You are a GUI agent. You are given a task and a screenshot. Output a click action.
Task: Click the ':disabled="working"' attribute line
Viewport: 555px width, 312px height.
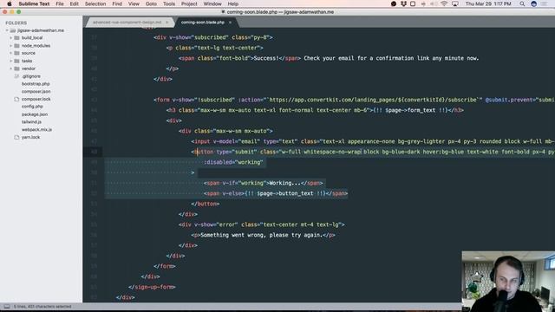click(233, 162)
